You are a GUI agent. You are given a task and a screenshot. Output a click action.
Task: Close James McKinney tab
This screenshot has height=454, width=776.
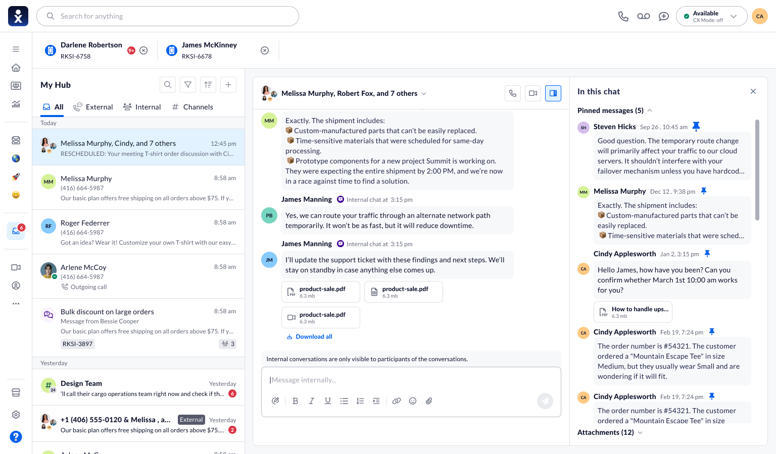tap(265, 50)
